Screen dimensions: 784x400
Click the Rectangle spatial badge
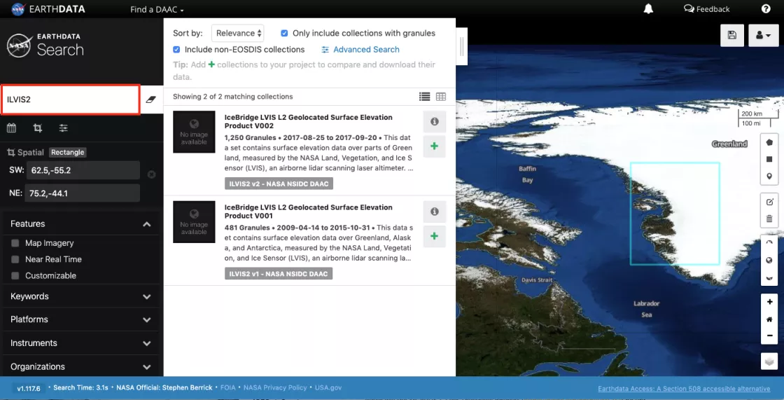(x=67, y=152)
